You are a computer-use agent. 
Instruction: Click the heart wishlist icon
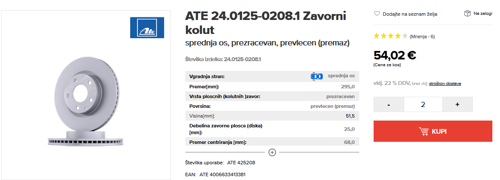(x=377, y=14)
